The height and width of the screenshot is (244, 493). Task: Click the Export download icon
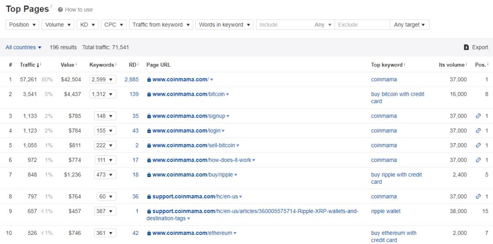466,47
